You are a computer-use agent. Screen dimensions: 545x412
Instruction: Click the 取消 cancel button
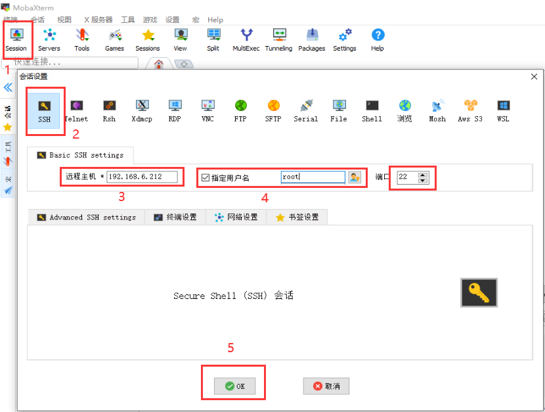coord(326,386)
